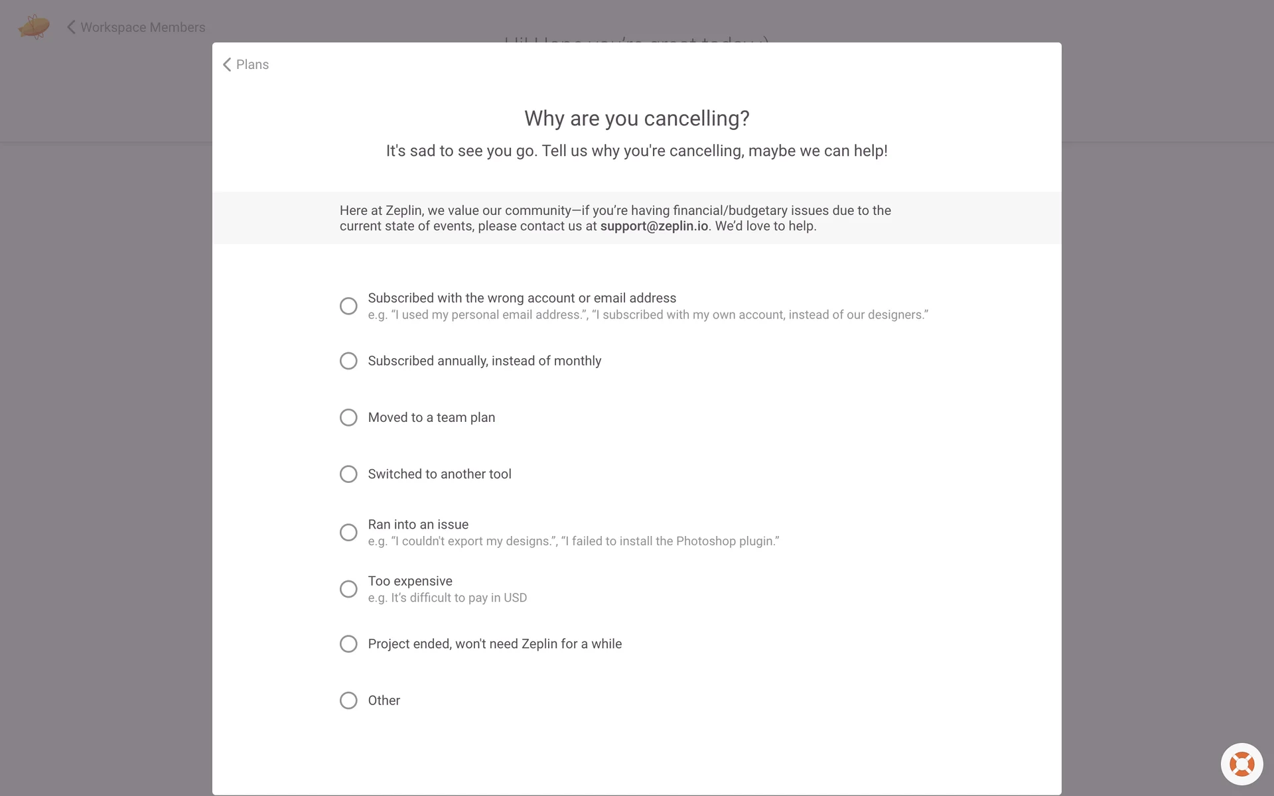Click the chevron next to Workspace Members

pos(71,27)
